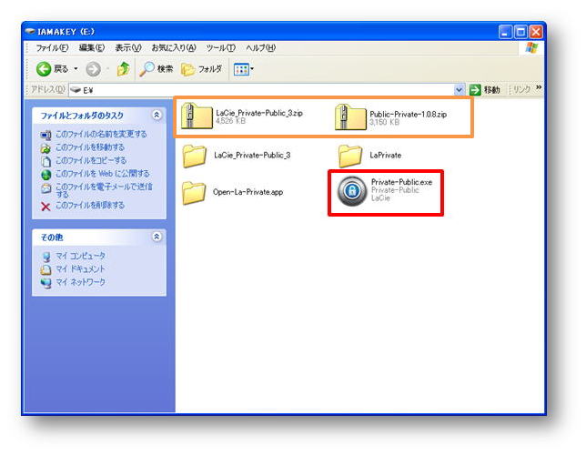The width and height of the screenshot is (586, 455).
Task: Expand the address bar dropdown arrow
Action: 459,90
